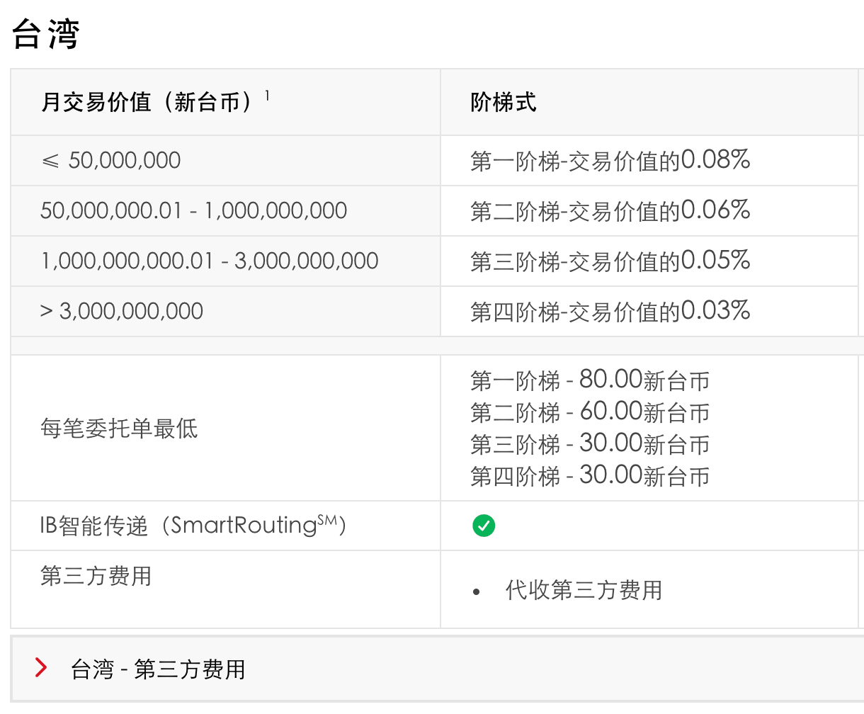The width and height of the screenshot is (864, 714).
Task: Click the ≤ 50,000,000 tier cell
Action: (x=111, y=161)
